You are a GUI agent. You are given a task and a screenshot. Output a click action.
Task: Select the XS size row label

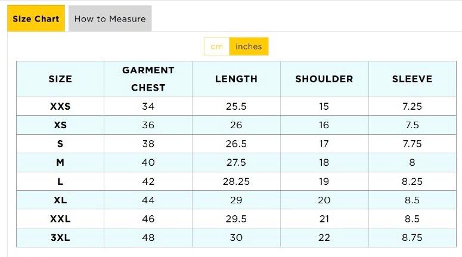coord(60,125)
